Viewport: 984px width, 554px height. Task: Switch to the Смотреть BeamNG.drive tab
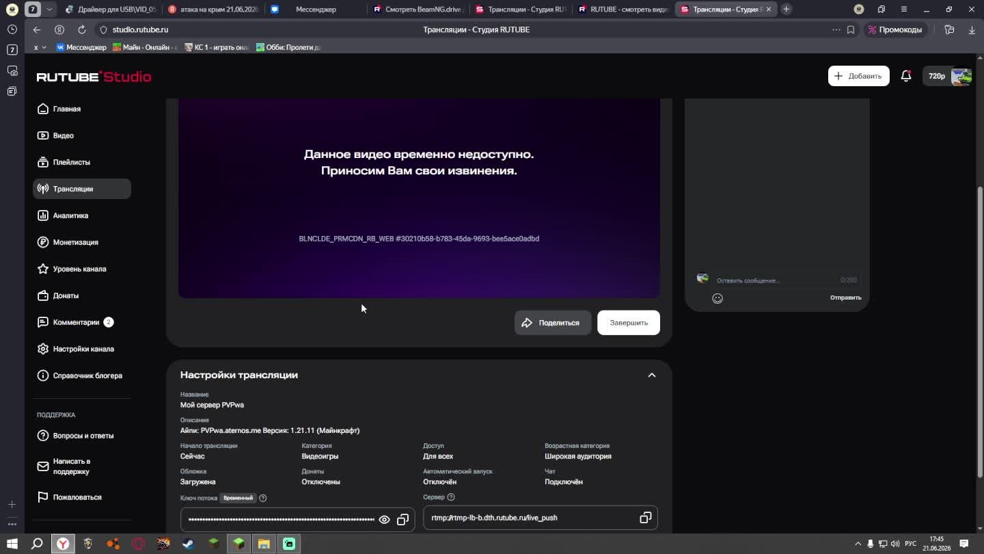418,10
